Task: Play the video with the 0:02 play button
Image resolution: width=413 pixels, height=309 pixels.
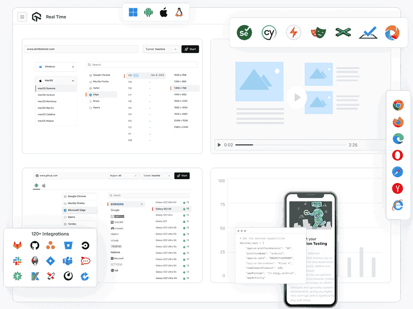Action: (x=219, y=145)
